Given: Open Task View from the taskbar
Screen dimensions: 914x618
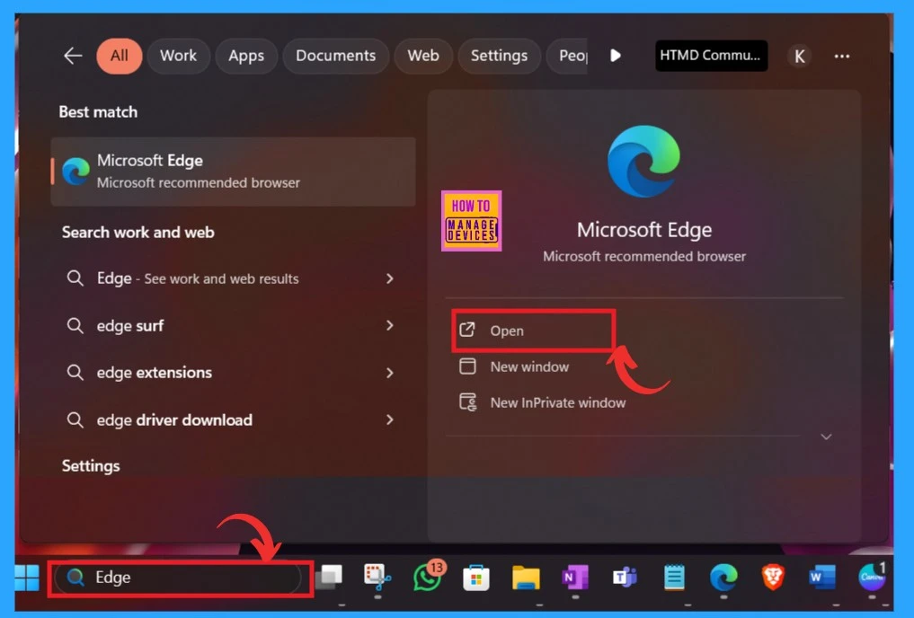Looking at the screenshot, I should [x=331, y=578].
